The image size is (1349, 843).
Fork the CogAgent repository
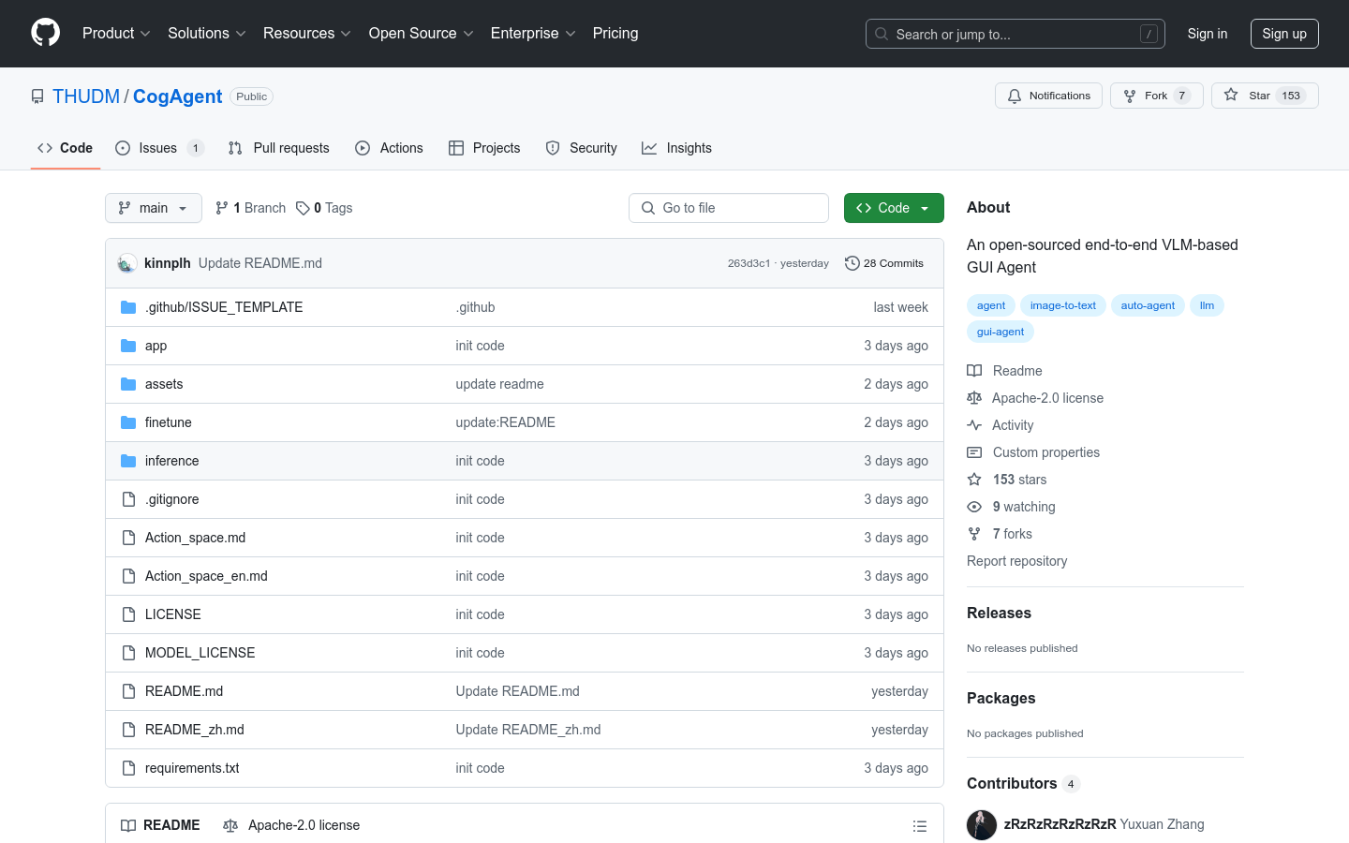(x=1156, y=96)
